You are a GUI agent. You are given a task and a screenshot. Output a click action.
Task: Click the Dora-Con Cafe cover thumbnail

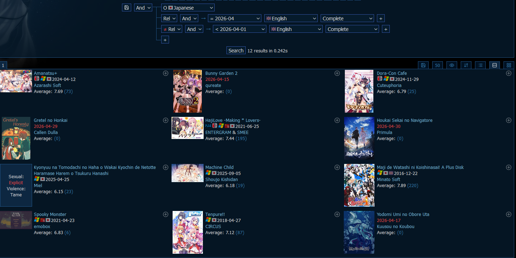point(359,91)
